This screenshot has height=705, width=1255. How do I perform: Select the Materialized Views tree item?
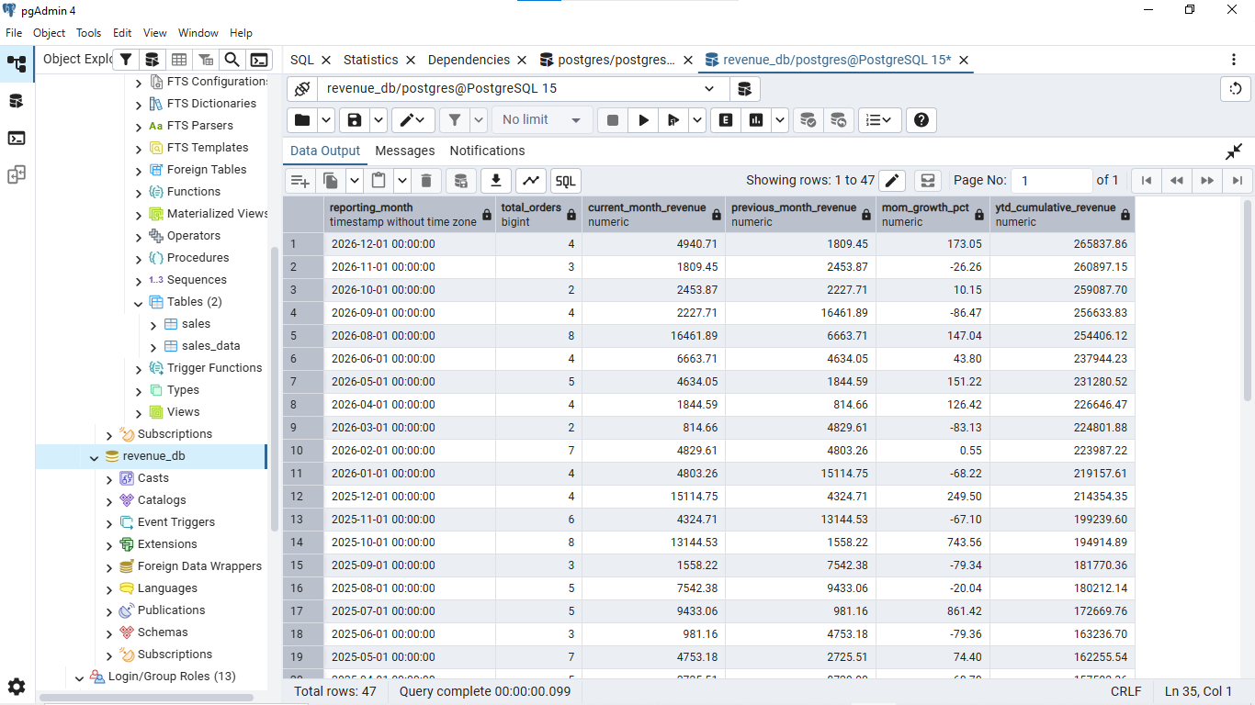click(218, 214)
